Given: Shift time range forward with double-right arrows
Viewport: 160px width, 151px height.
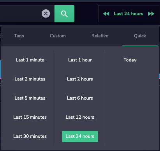Looking at the screenshot, I should [151, 14].
